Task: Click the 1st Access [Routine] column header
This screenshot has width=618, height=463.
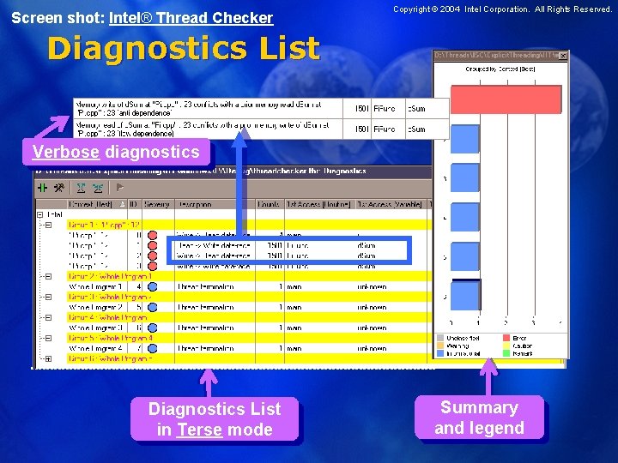Action: [x=319, y=204]
